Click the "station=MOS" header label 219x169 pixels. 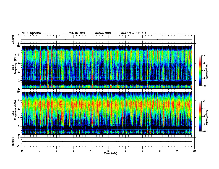tap(103, 33)
